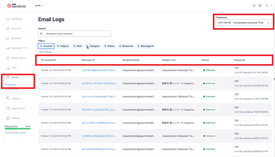Viewport: 275px width, 157px height.
Task: Click the Settings sidebar icon
Action: [x=8, y=118]
